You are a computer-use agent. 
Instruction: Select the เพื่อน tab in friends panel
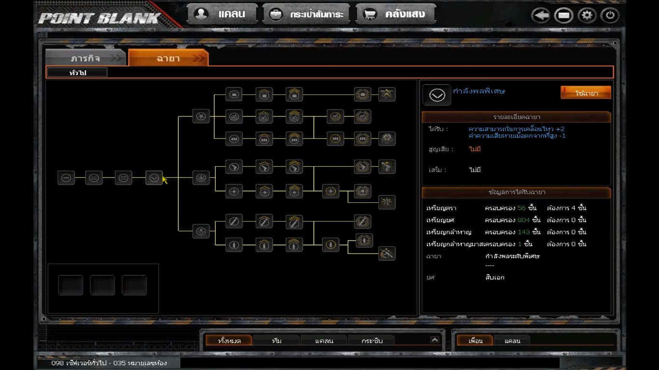pos(475,341)
